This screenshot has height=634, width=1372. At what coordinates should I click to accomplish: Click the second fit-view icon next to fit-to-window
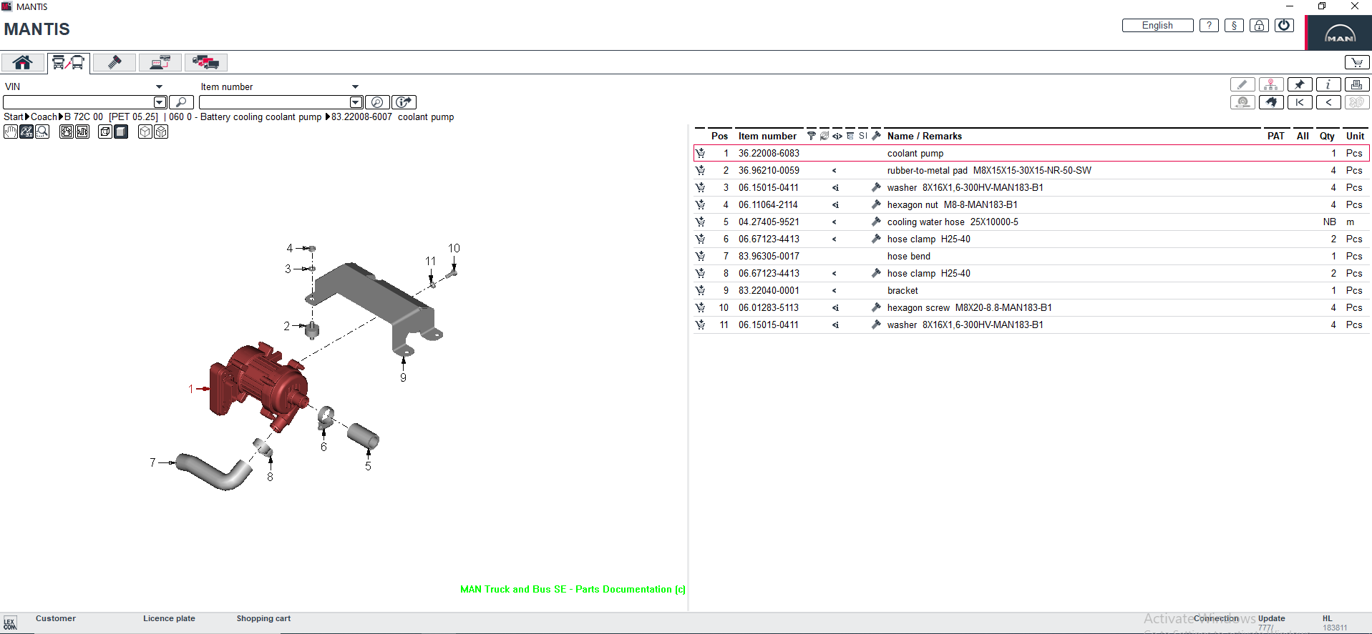click(x=82, y=132)
